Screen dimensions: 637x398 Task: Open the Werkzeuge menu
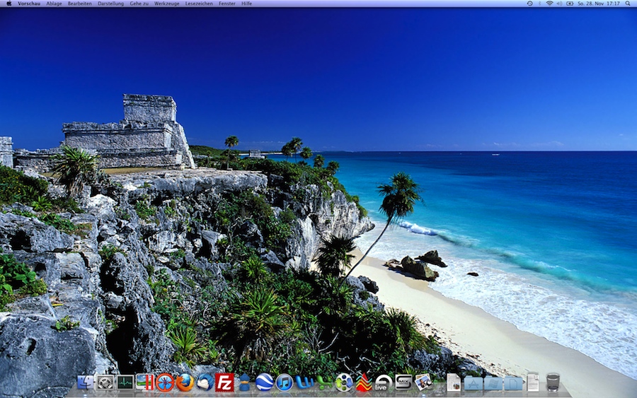click(x=166, y=4)
